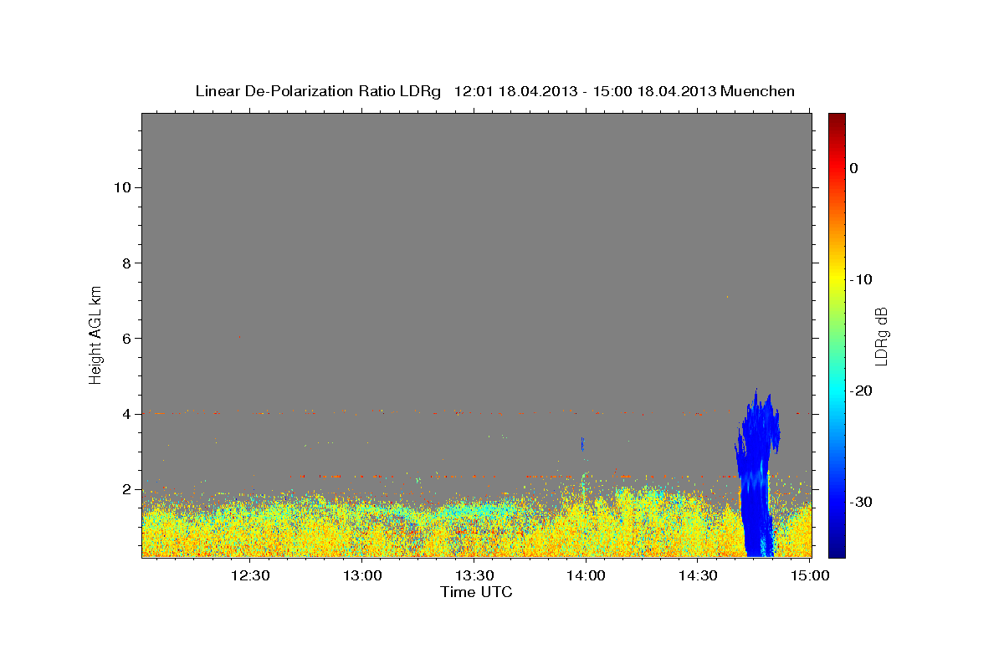Select the 13:00 time tick label
The height and width of the screenshot is (669, 1004).
click(362, 575)
